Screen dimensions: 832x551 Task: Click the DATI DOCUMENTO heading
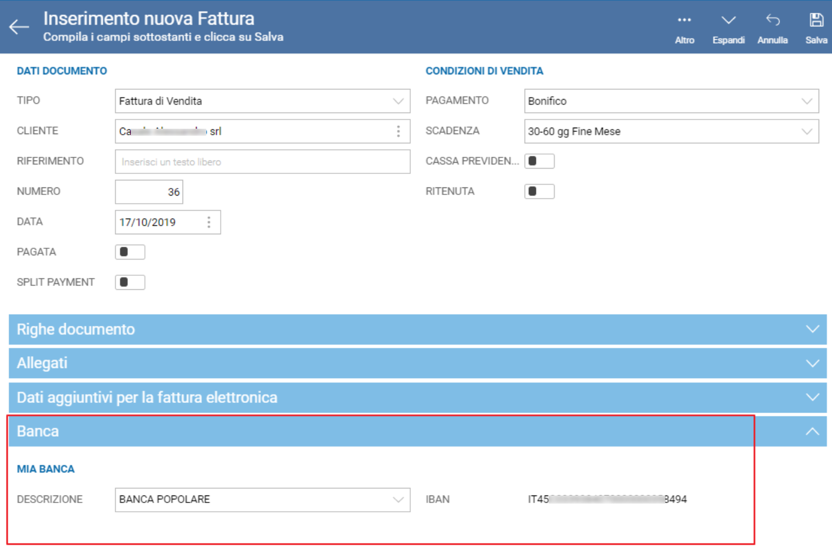click(x=62, y=71)
